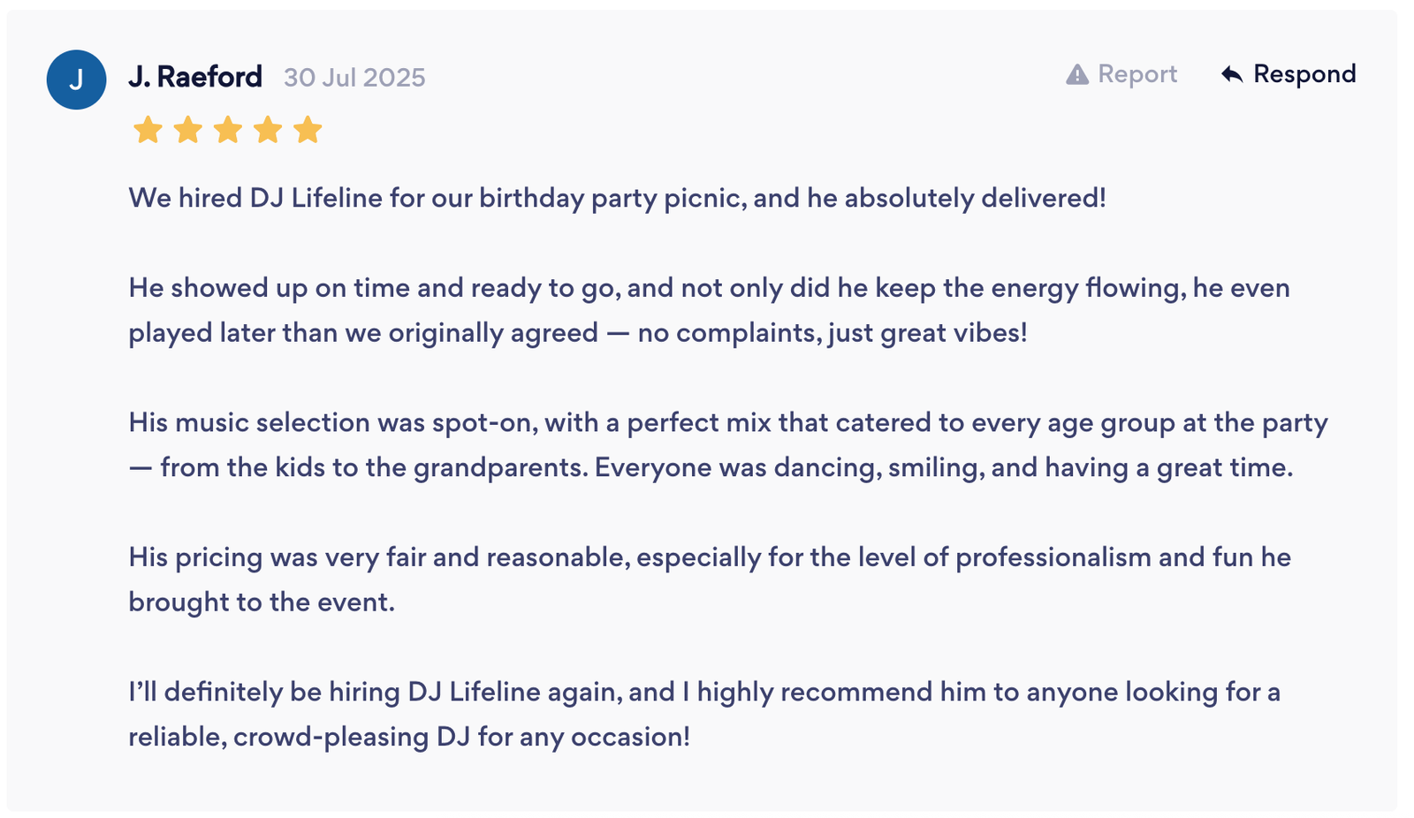Image resolution: width=1414 pixels, height=818 pixels.
Task: Click the warning triangle Report icon
Action: click(1076, 74)
